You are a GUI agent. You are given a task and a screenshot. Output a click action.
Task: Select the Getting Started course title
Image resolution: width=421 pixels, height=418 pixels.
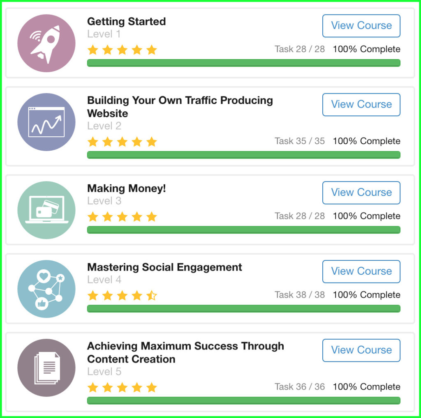tap(127, 21)
